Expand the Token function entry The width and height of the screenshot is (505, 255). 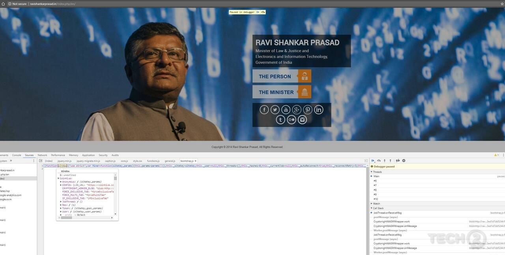(61, 208)
